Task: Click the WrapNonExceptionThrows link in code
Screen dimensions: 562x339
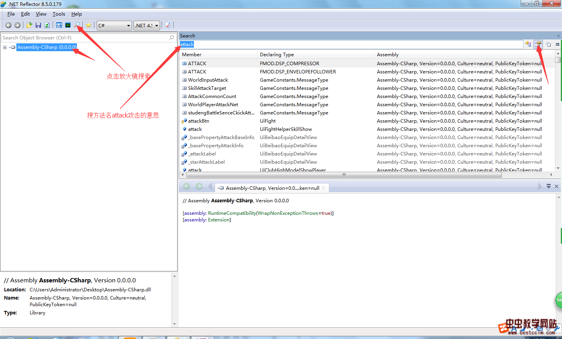Action: click(x=288, y=213)
